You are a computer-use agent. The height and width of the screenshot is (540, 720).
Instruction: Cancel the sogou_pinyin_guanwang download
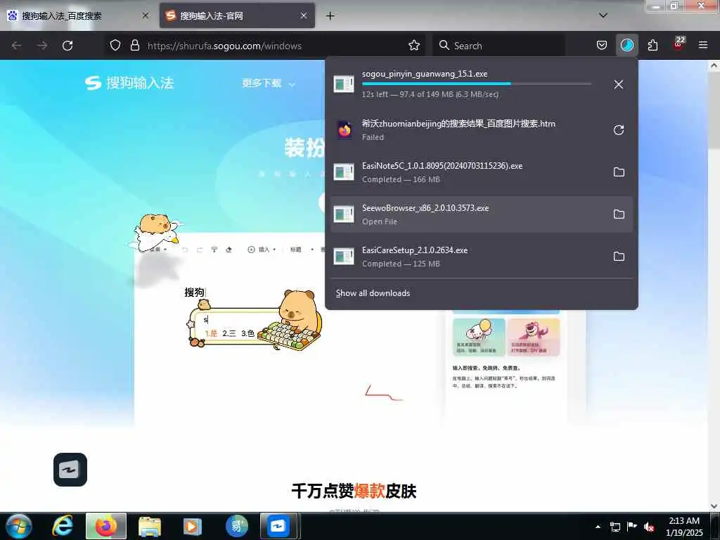(x=619, y=84)
